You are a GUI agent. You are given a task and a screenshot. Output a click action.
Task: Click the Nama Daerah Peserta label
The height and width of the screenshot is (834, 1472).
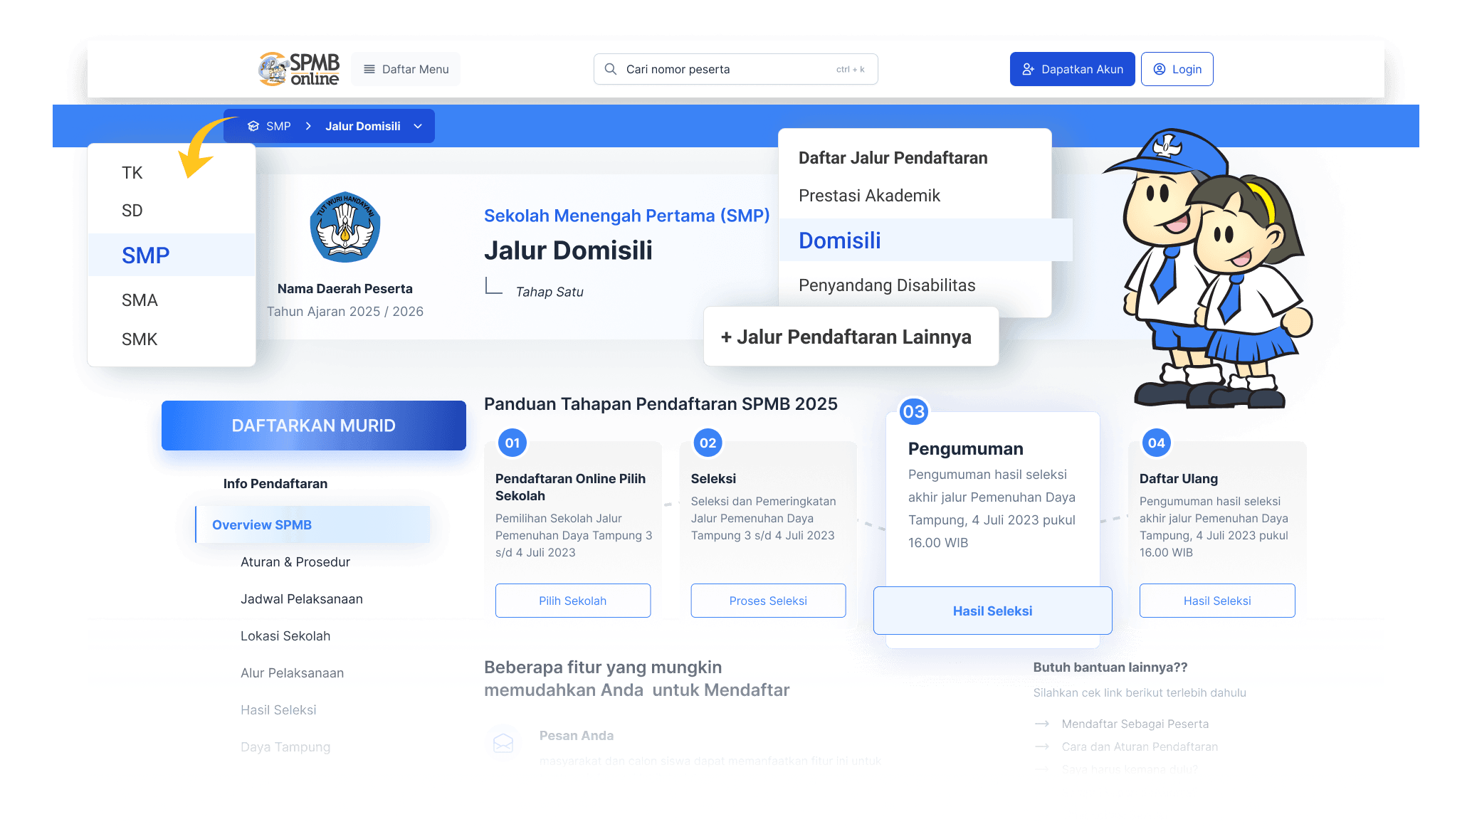point(345,289)
